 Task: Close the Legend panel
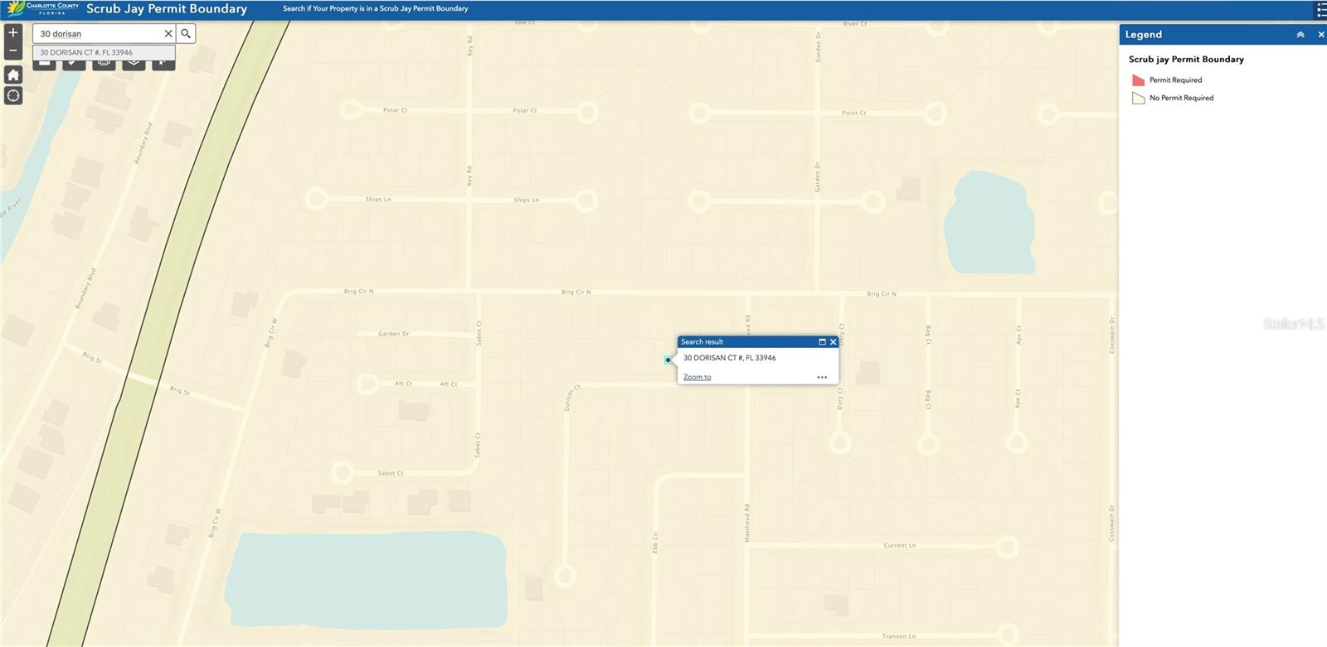(1321, 35)
